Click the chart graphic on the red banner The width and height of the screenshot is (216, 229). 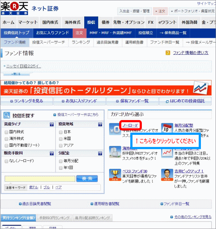(201, 88)
